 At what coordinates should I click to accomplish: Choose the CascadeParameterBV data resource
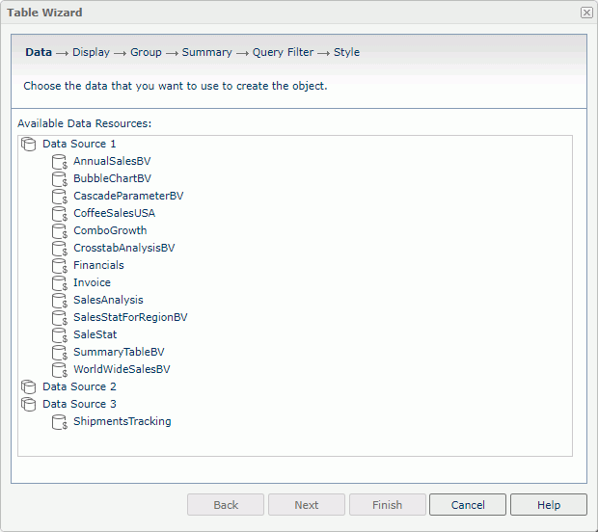128,196
